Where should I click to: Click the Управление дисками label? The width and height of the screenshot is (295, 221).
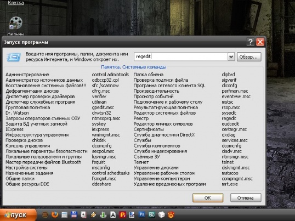tap(156, 168)
